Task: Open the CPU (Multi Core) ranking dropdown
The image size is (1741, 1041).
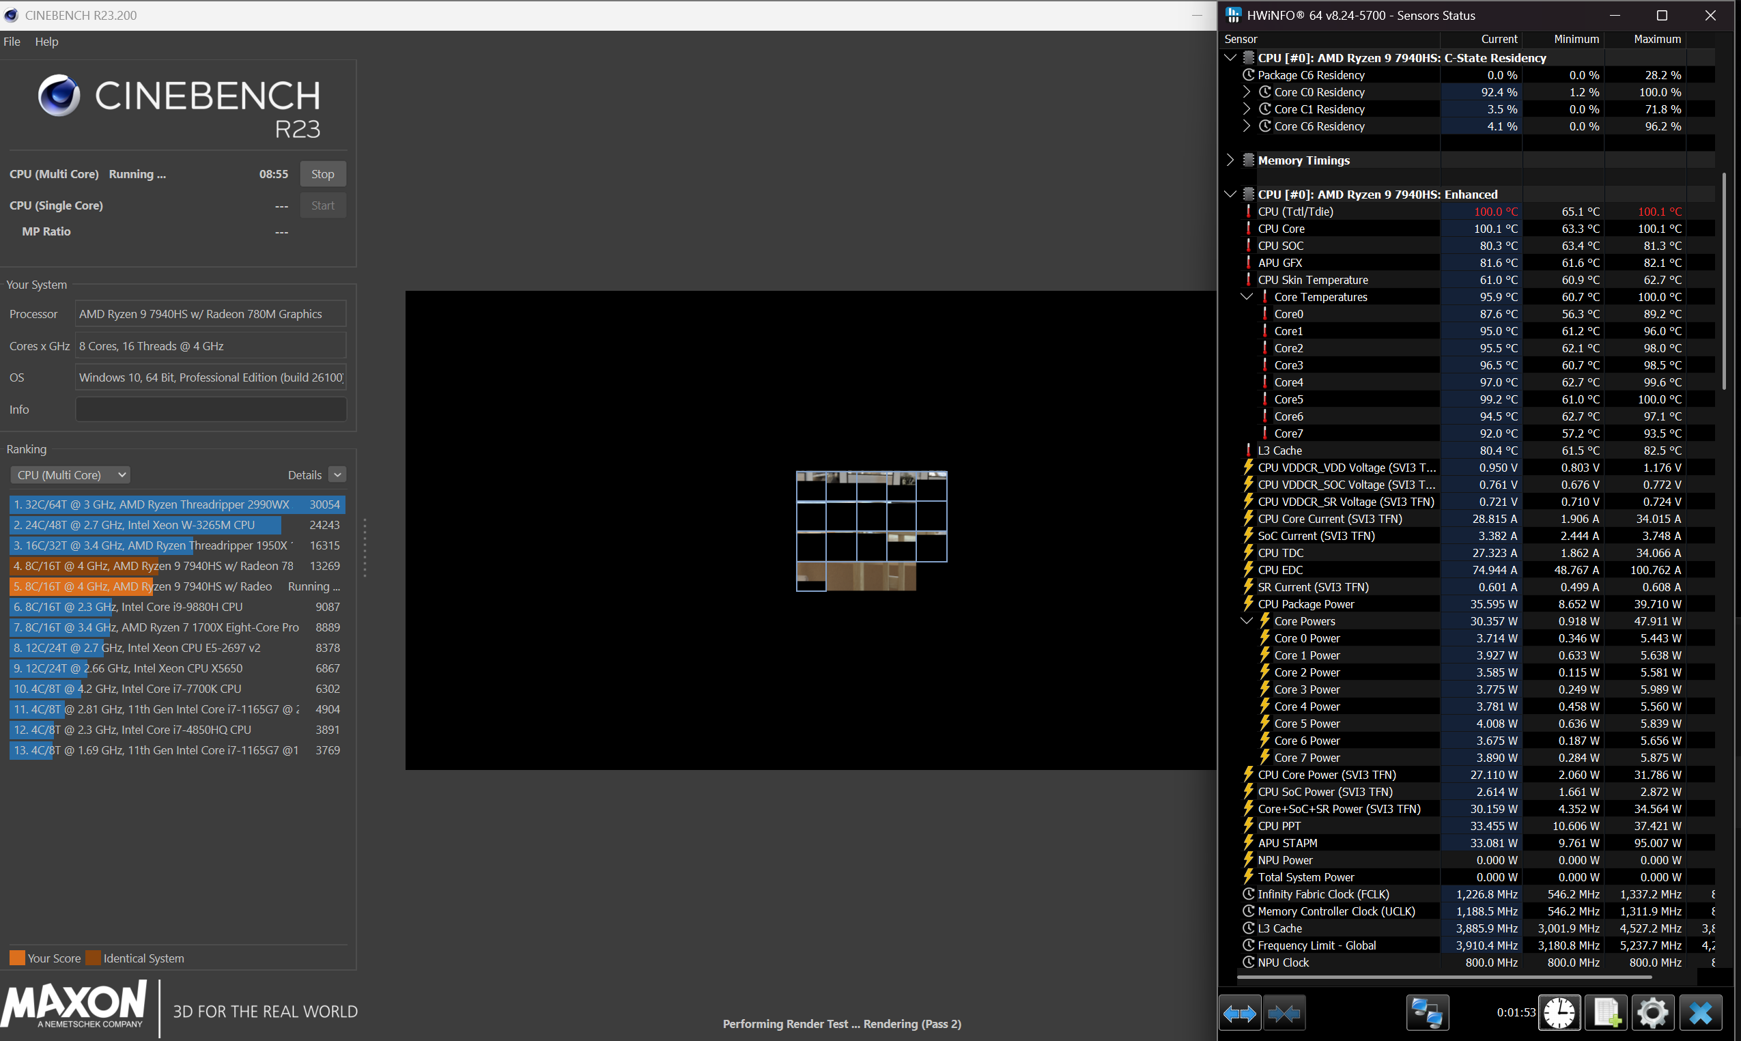Action: pyautogui.click(x=70, y=475)
